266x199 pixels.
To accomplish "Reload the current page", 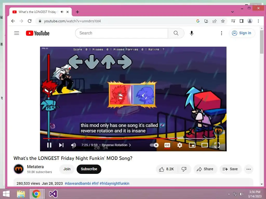I will [30, 21].
